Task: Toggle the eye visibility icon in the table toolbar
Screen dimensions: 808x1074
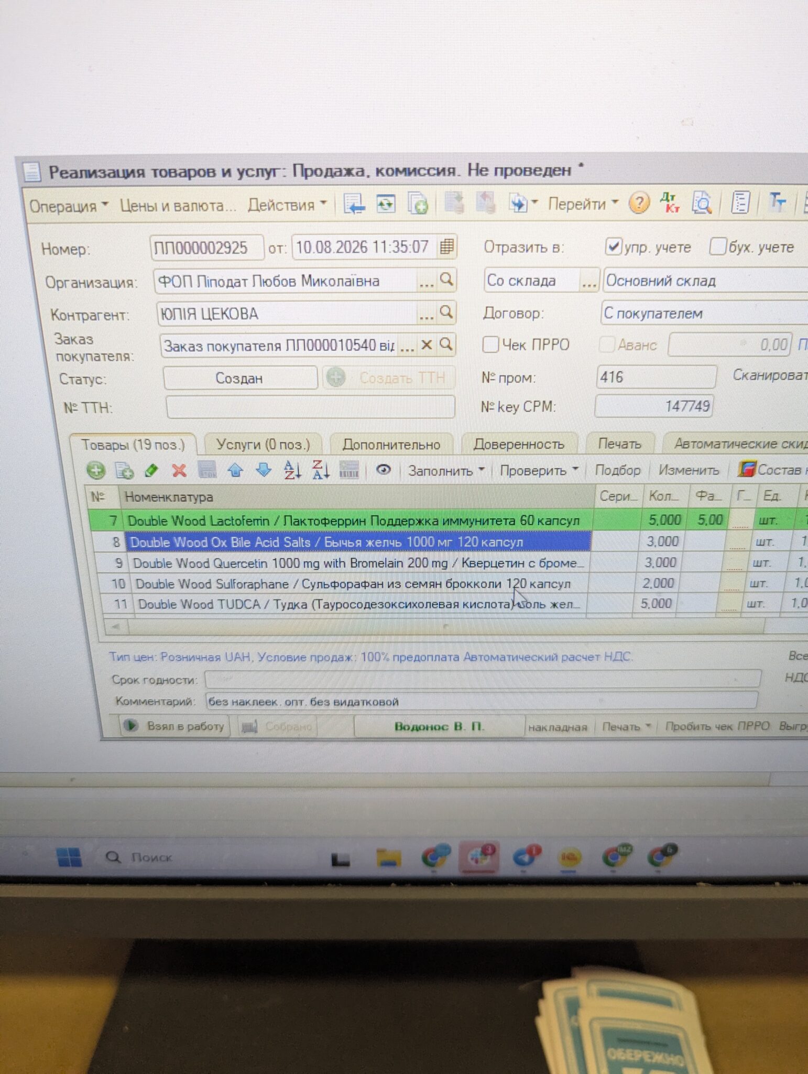Action: (384, 470)
